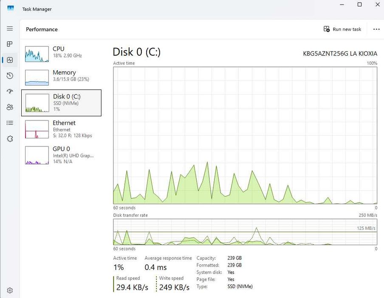Image resolution: width=384 pixels, height=298 pixels.
Task: Click the Average response time 0.4 ms value
Action: [155, 267]
